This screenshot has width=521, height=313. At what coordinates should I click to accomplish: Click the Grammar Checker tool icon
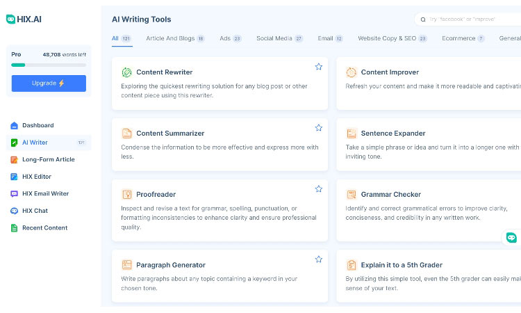click(352, 195)
